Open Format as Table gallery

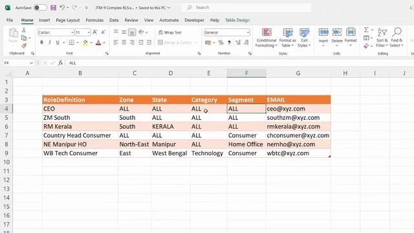(x=287, y=38)
